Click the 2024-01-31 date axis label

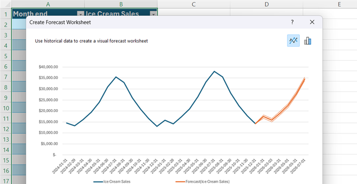click(x=60, y=166)
